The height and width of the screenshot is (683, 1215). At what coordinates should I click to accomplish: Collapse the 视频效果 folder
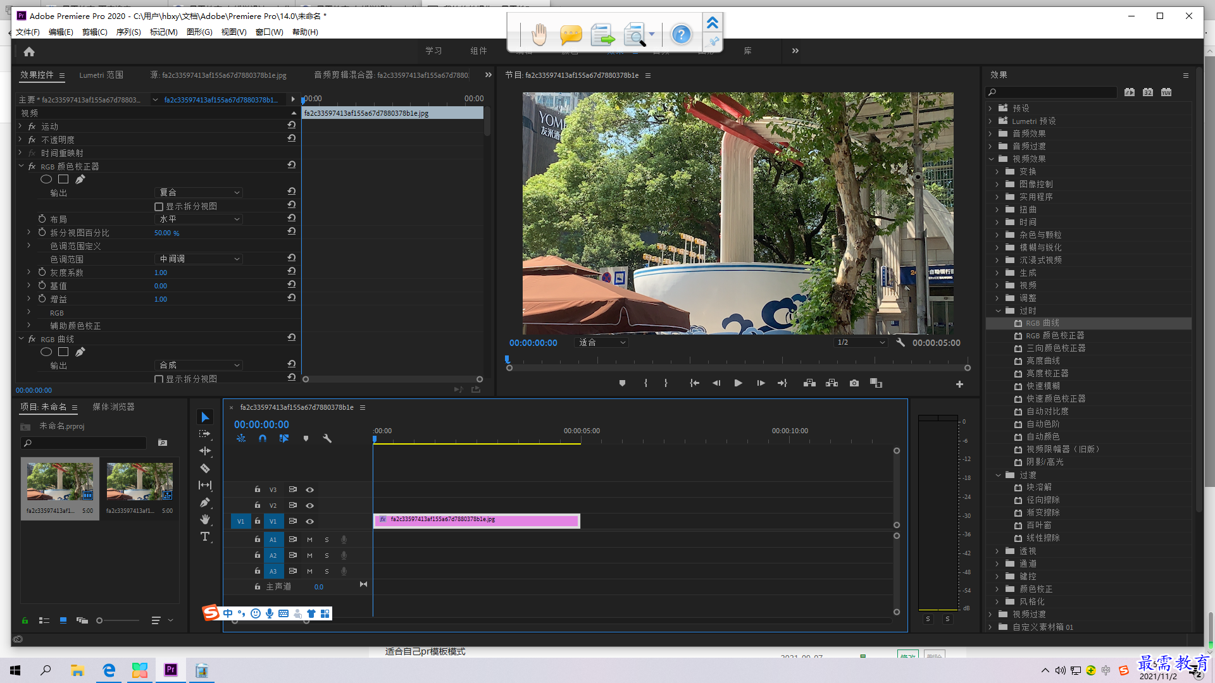(992, 159)
